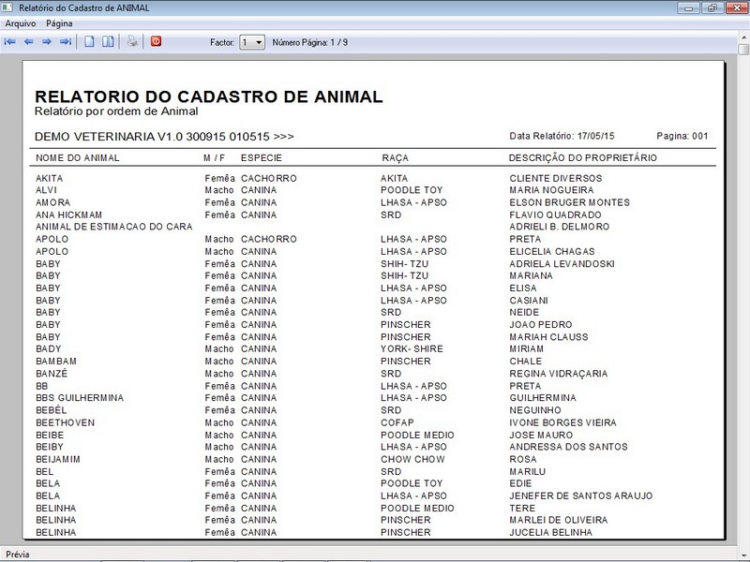Click the window icon in title bar
The width and height of the screenshot is (750, 562).
point(7,7)
